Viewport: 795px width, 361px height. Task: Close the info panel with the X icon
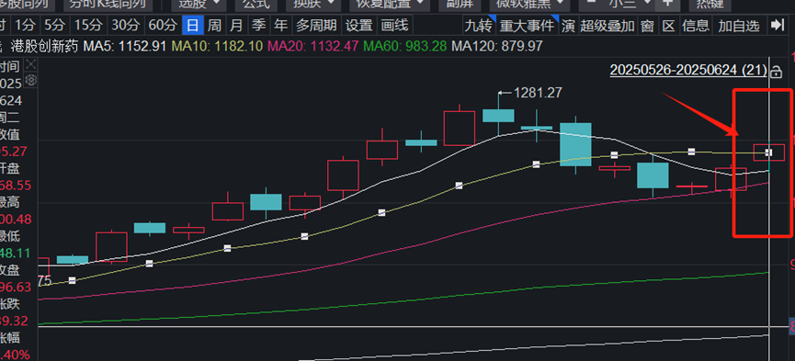tap(31, 64)
